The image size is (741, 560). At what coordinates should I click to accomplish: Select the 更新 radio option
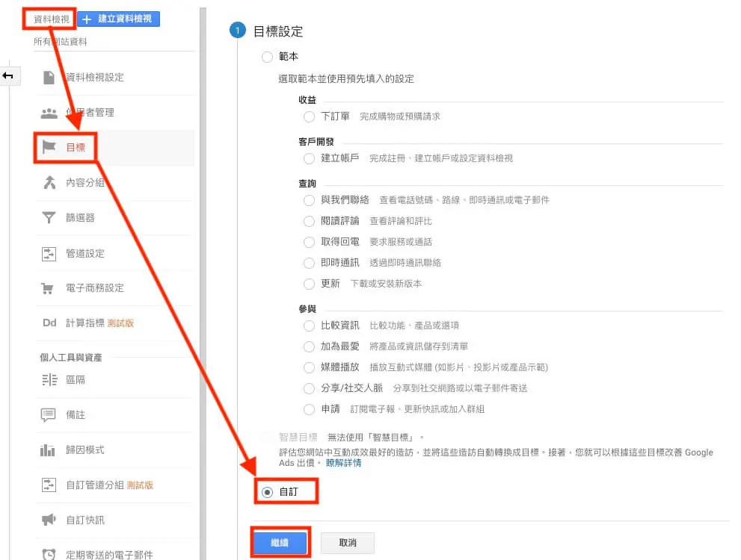pyautogui.click(x=309, y=284)
